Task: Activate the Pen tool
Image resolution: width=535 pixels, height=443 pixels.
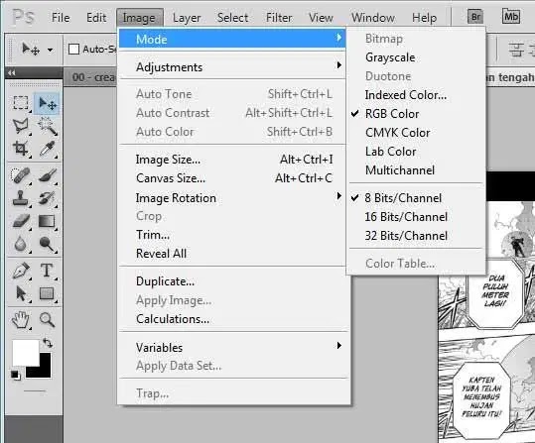Action: (x=21, y=271)
